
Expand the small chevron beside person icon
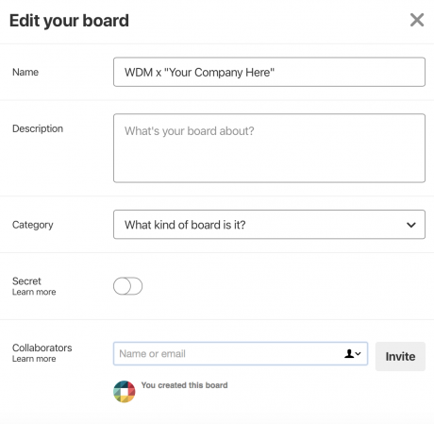coord(358,354)
